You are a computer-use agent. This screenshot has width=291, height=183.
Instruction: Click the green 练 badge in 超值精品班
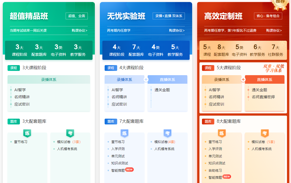tap(27, 133)
